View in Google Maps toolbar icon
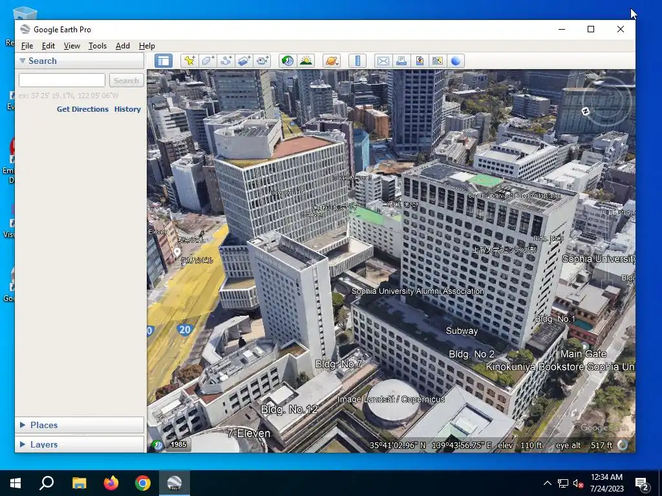The width and height of the screenshot is (662, 496). (x=438, y=61)
